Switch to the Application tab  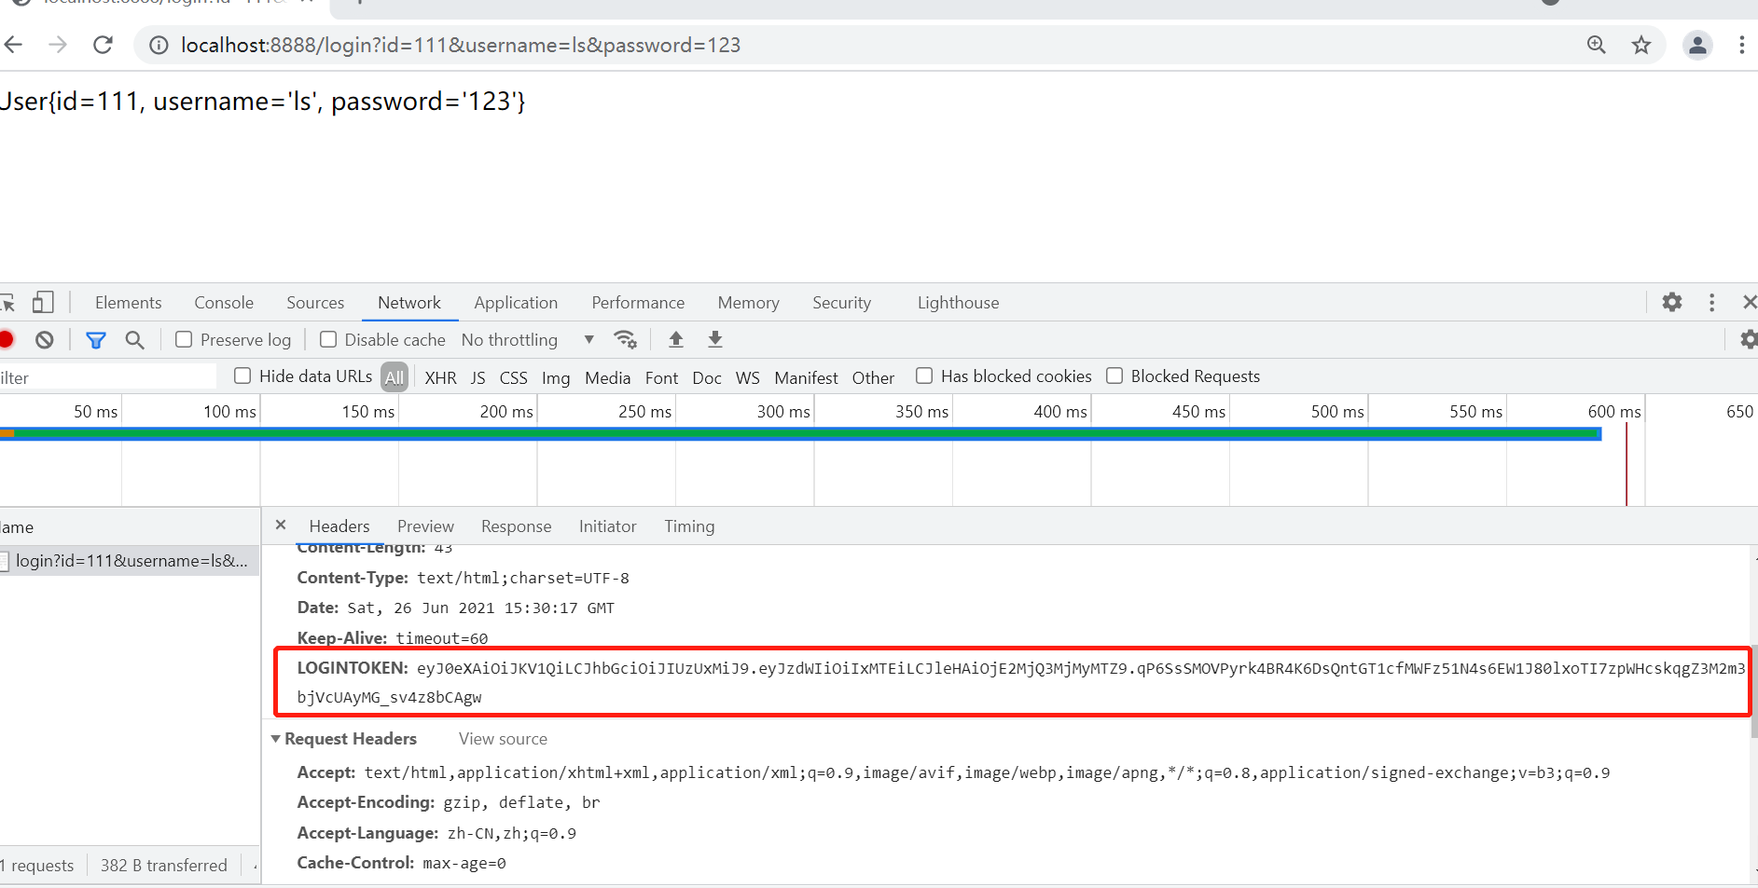tap(516, 303)
